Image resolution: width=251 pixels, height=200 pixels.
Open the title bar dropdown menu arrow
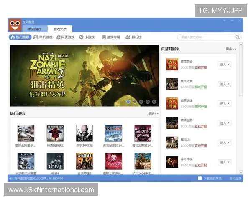(225, 20)
